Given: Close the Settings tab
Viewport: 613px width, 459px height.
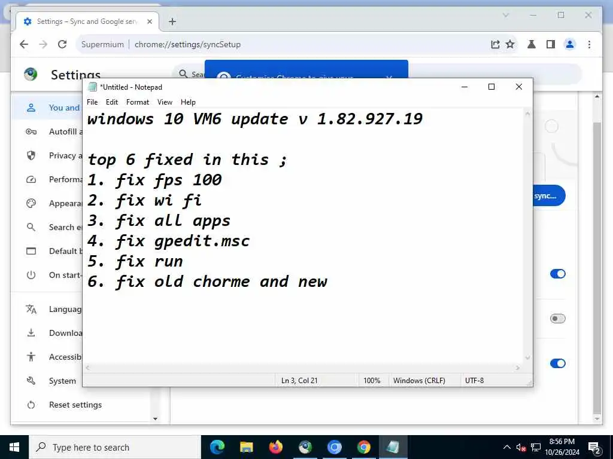Looking at the screenshot, I should (x=149, y=22).
